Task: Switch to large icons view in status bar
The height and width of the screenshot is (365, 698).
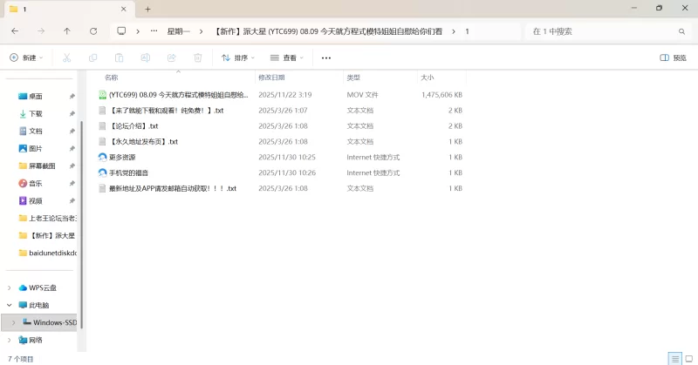Action: click(x=688, y=358)
